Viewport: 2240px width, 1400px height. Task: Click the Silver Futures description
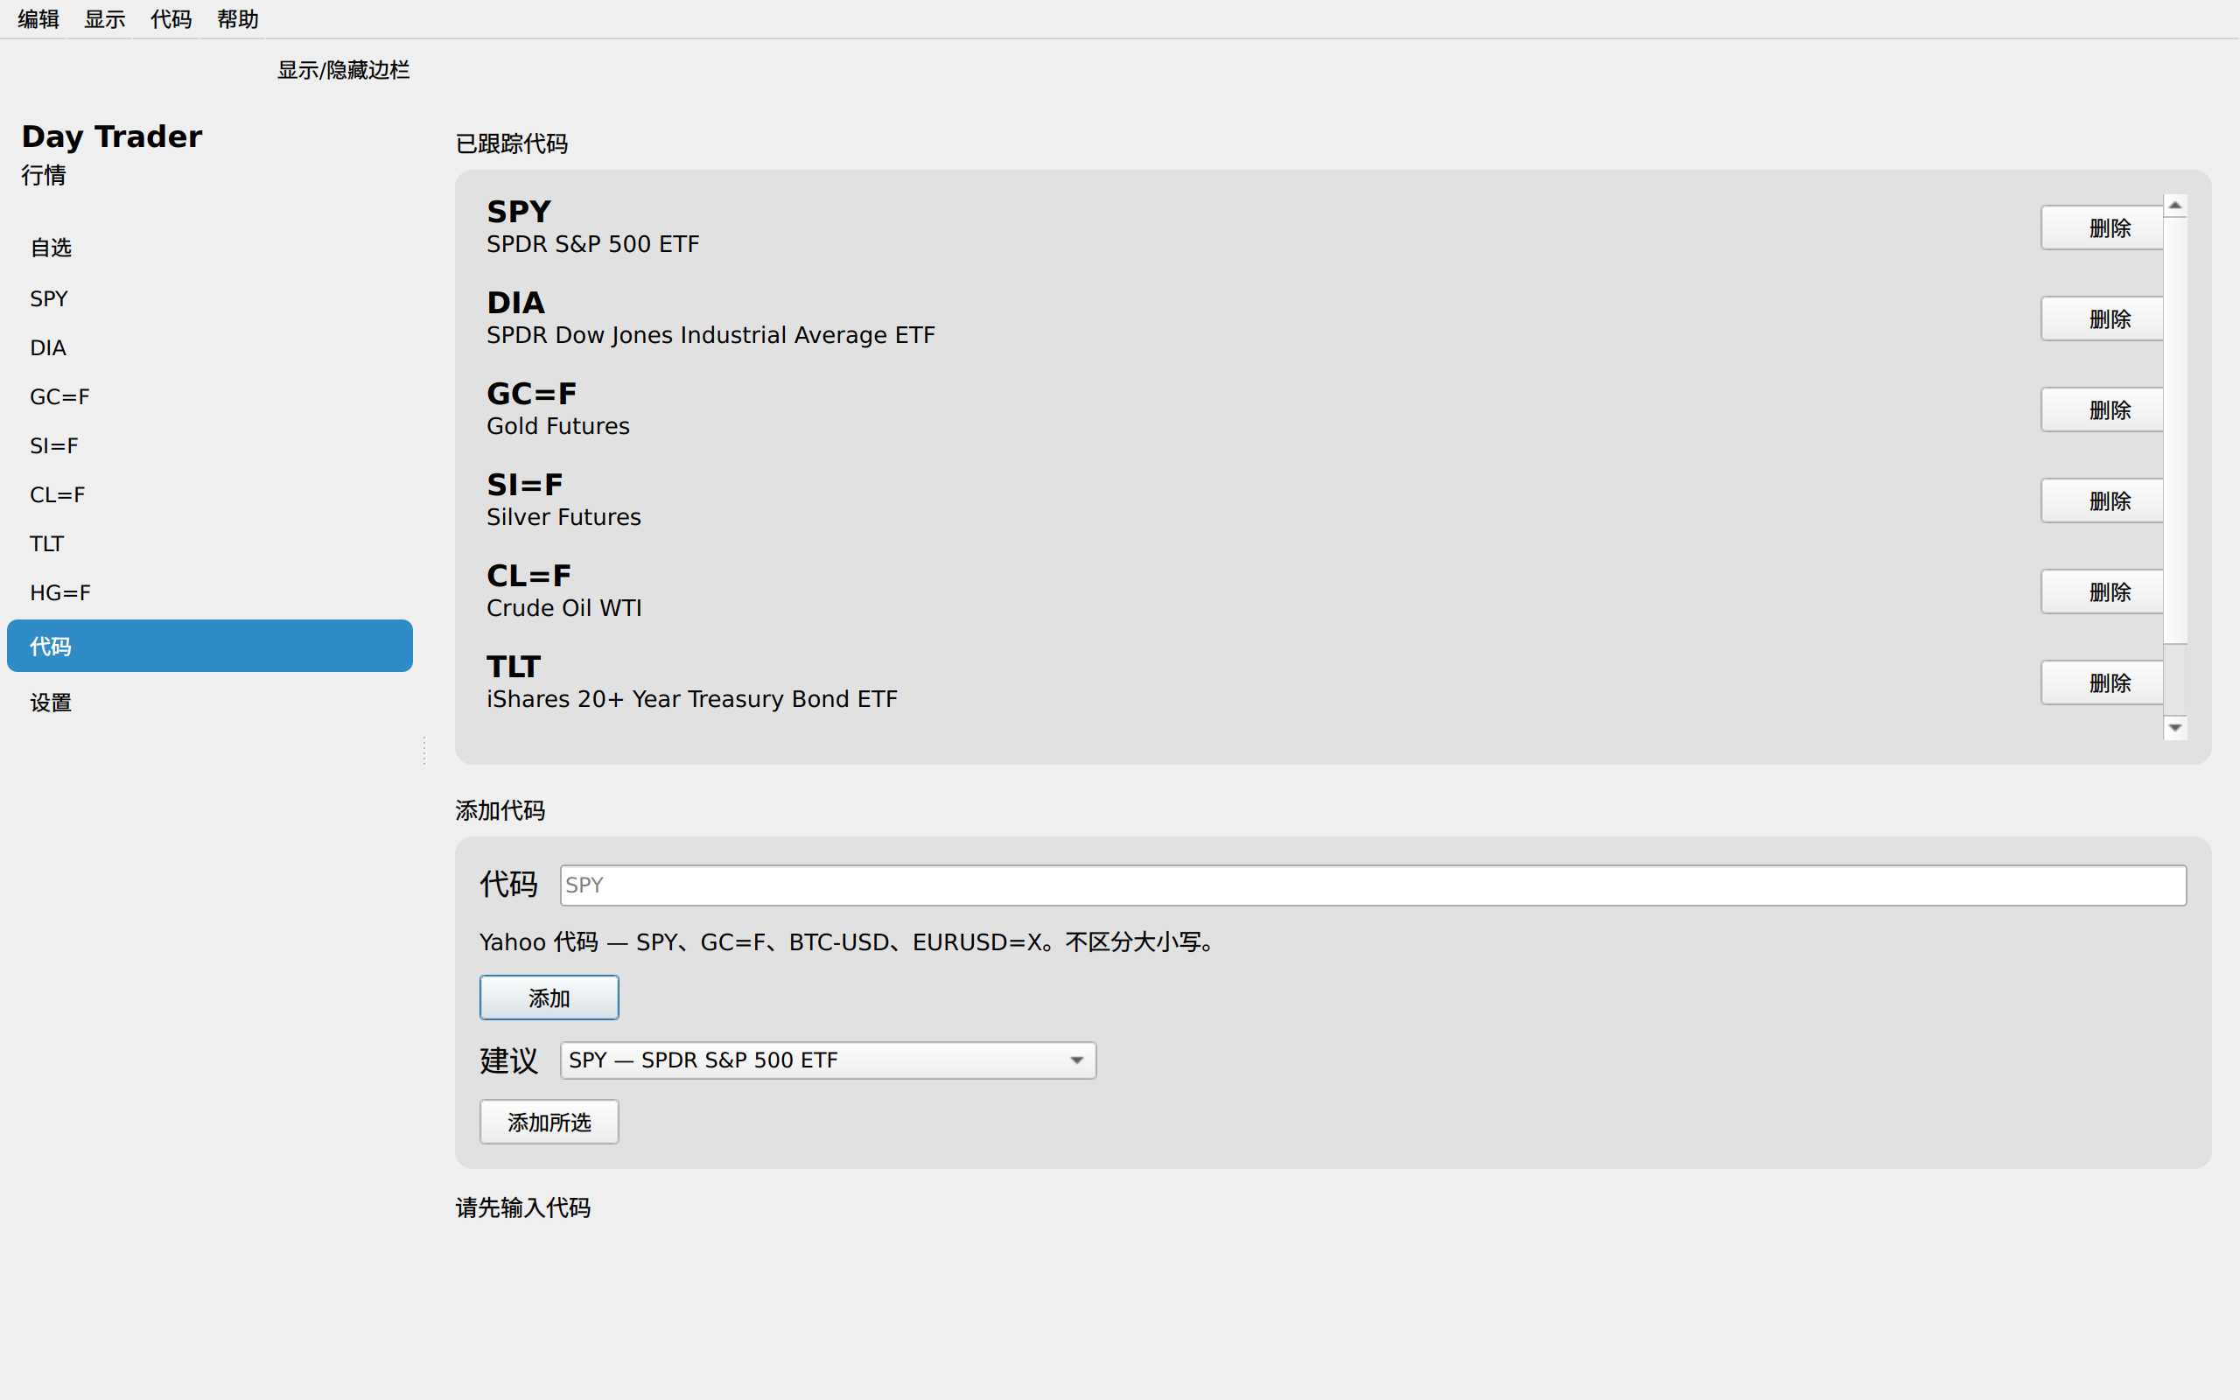pyautogui.click(x=563, y=516)
